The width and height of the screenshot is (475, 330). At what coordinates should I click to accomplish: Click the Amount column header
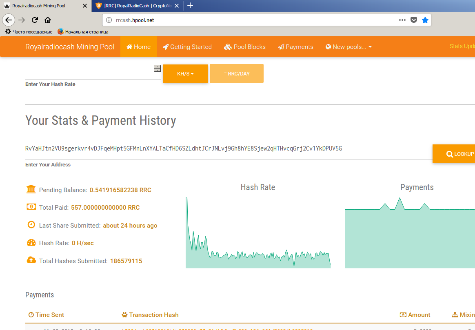[x=415, y=315]
